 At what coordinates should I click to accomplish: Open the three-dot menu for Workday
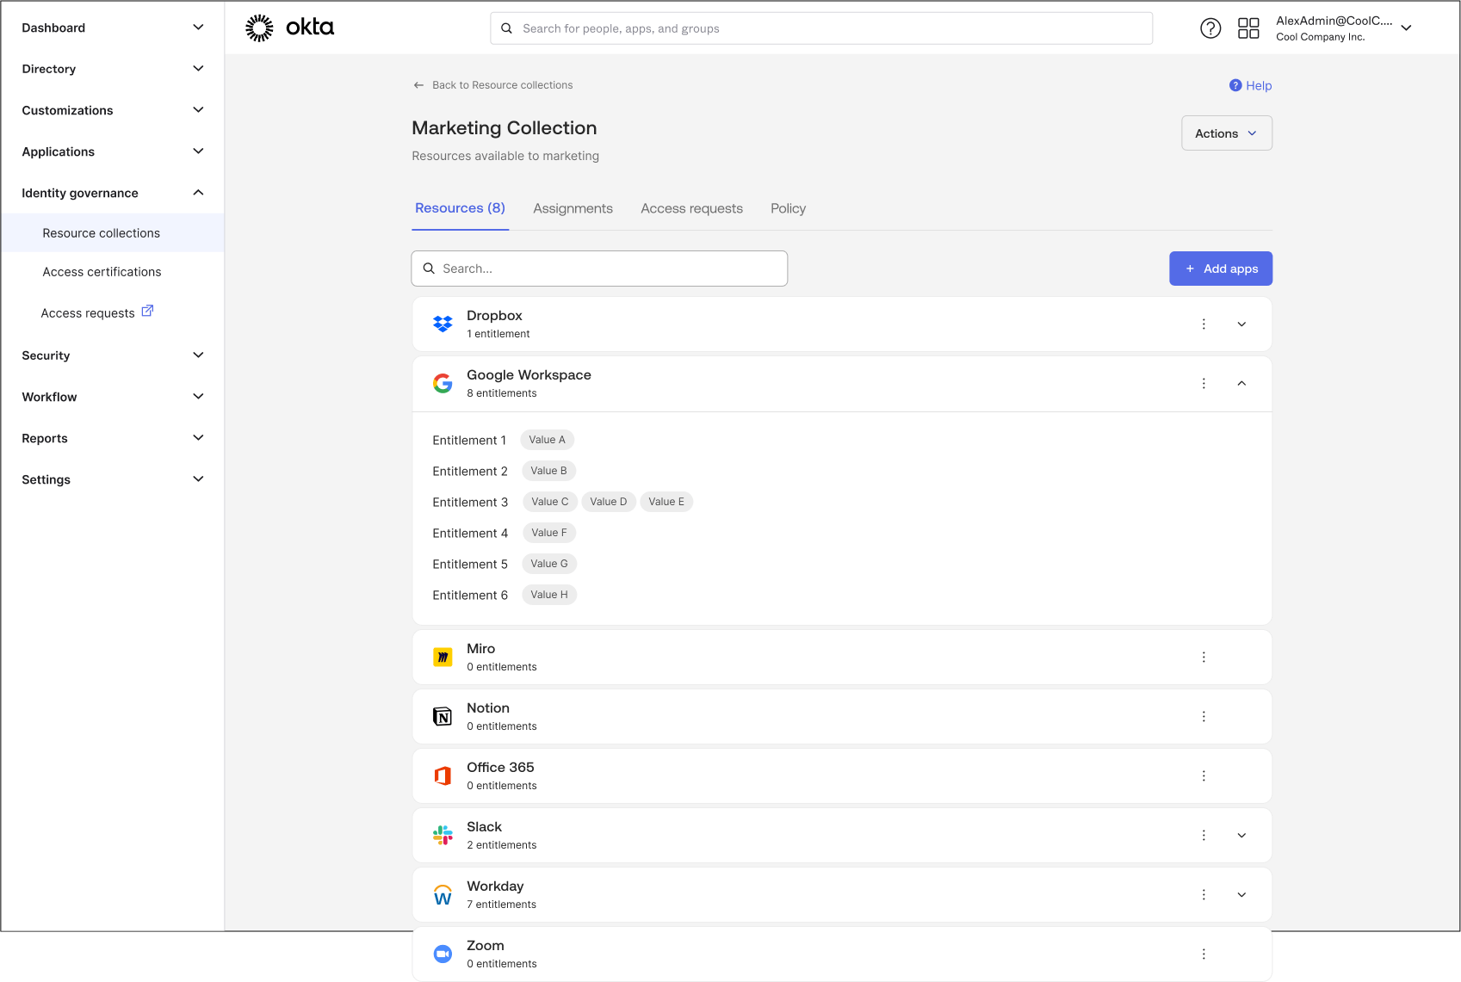pyautogui.click(x=1204, y=894)
